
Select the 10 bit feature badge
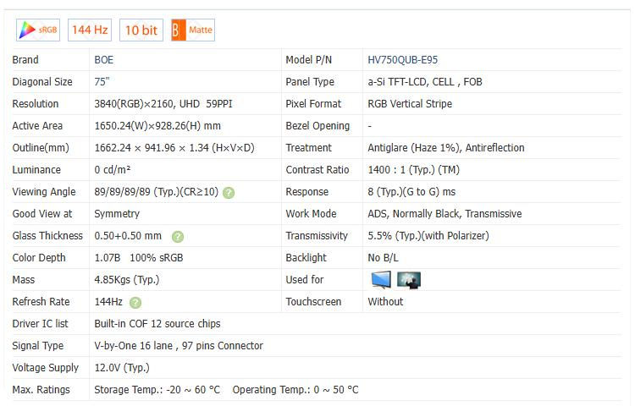coord(141,30)
